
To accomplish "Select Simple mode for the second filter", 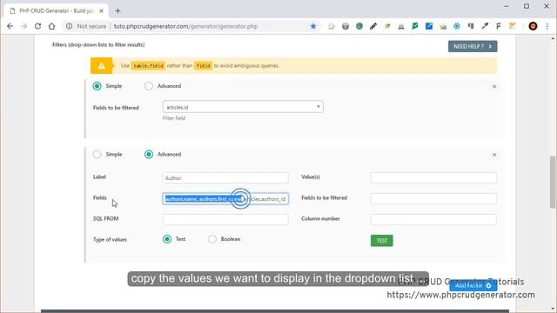I will pyautogui.click(x=97, y=155).
